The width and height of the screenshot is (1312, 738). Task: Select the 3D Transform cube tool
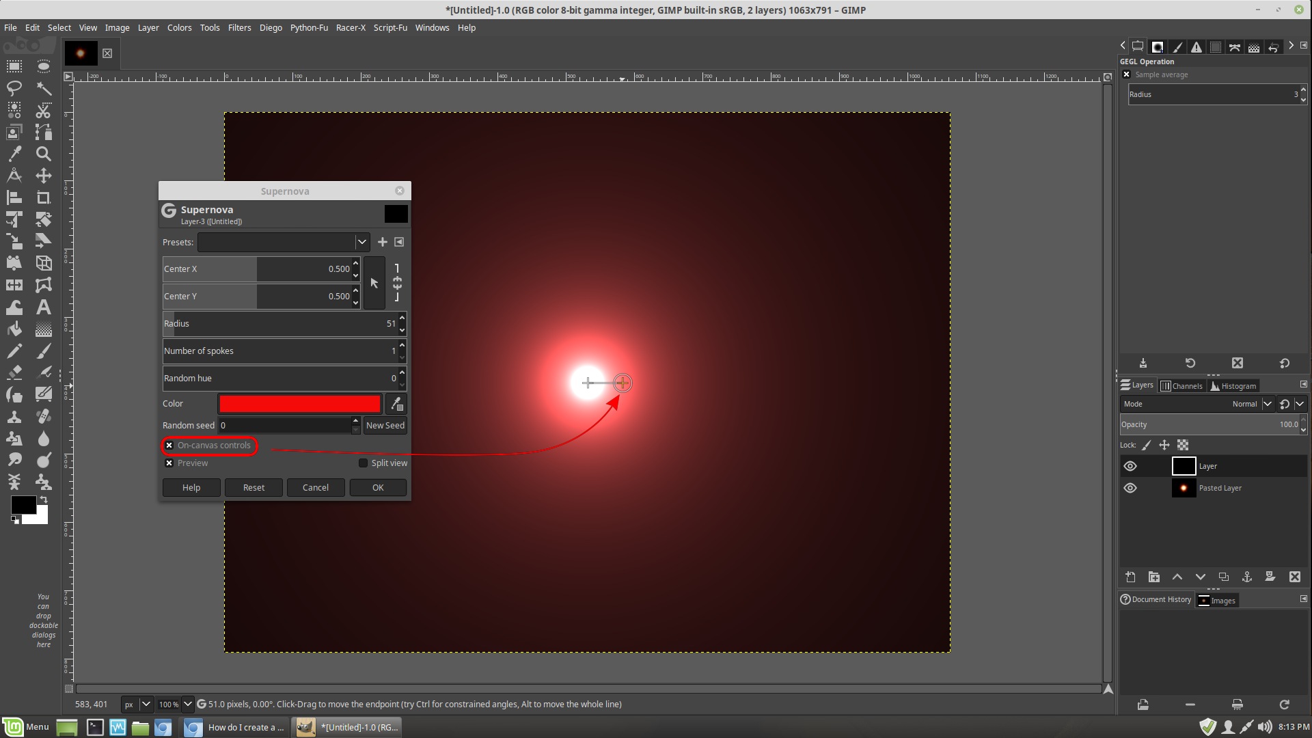pos(44,263)
